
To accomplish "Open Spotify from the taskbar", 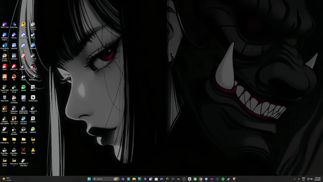I will tap(223, 179).
